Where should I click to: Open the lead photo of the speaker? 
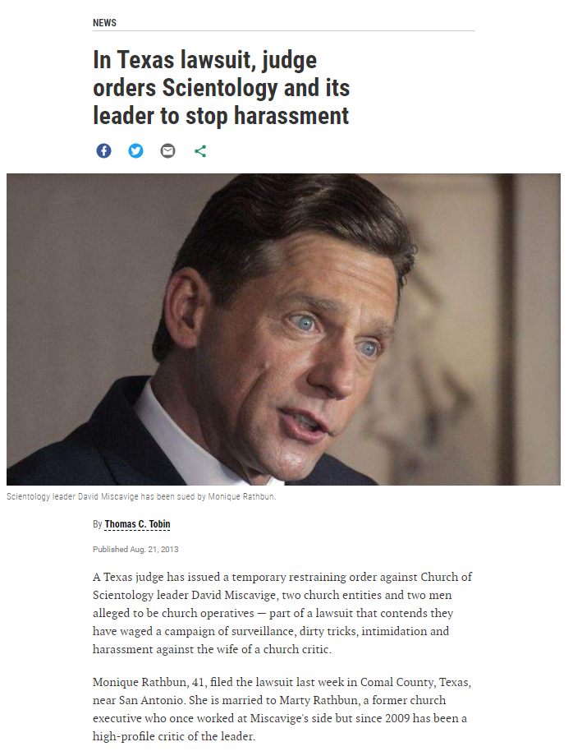[283, 329]
